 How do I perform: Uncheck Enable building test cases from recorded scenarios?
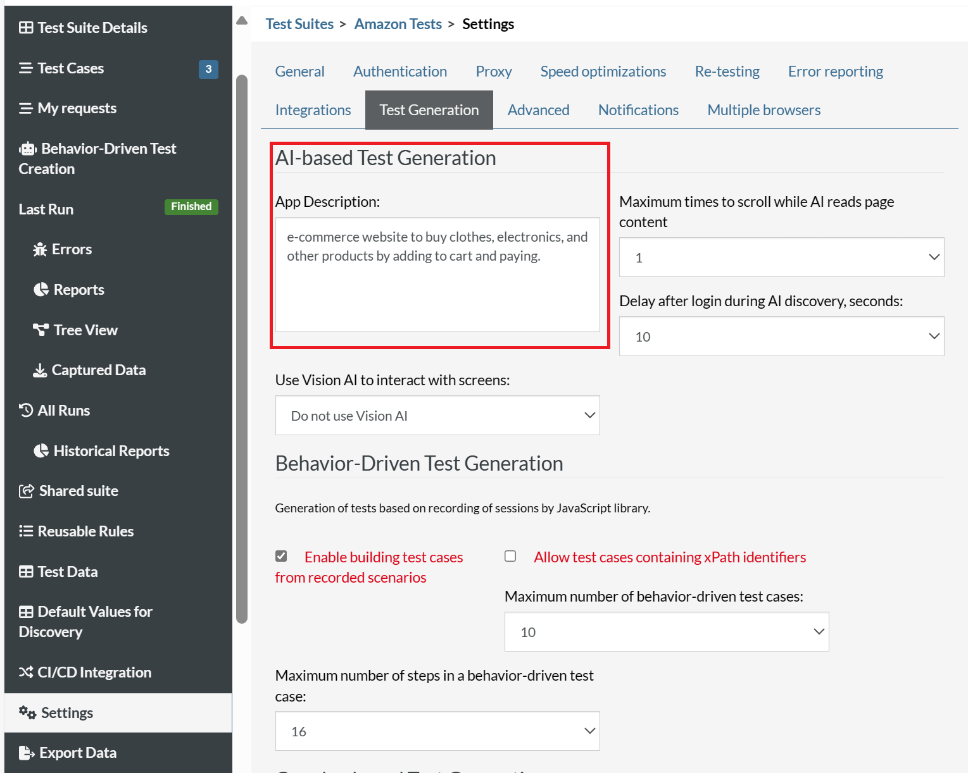(281, 556)
